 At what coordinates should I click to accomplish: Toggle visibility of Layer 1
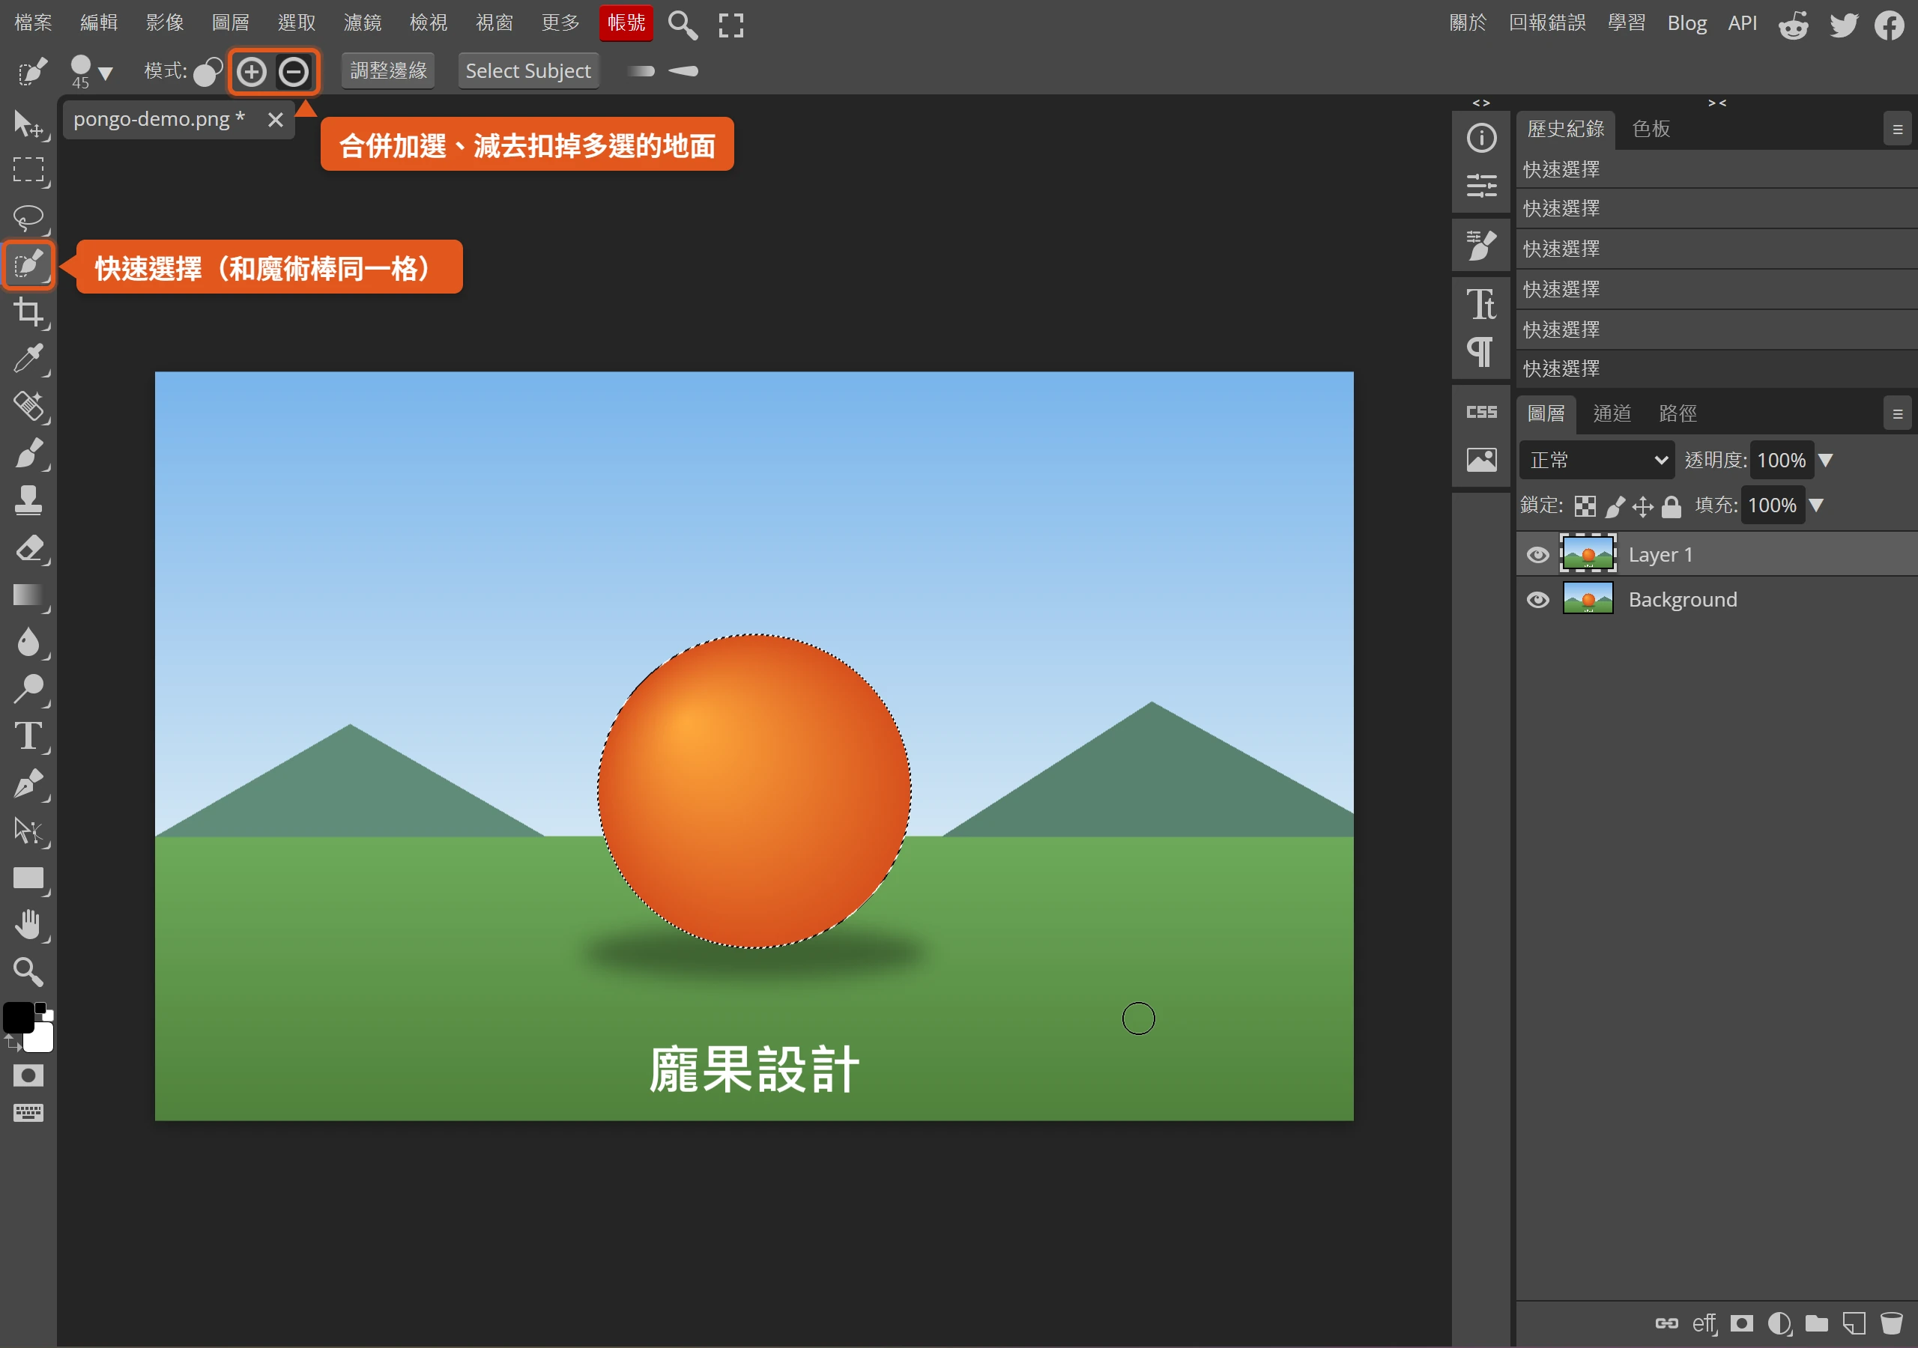(1537, 555)
